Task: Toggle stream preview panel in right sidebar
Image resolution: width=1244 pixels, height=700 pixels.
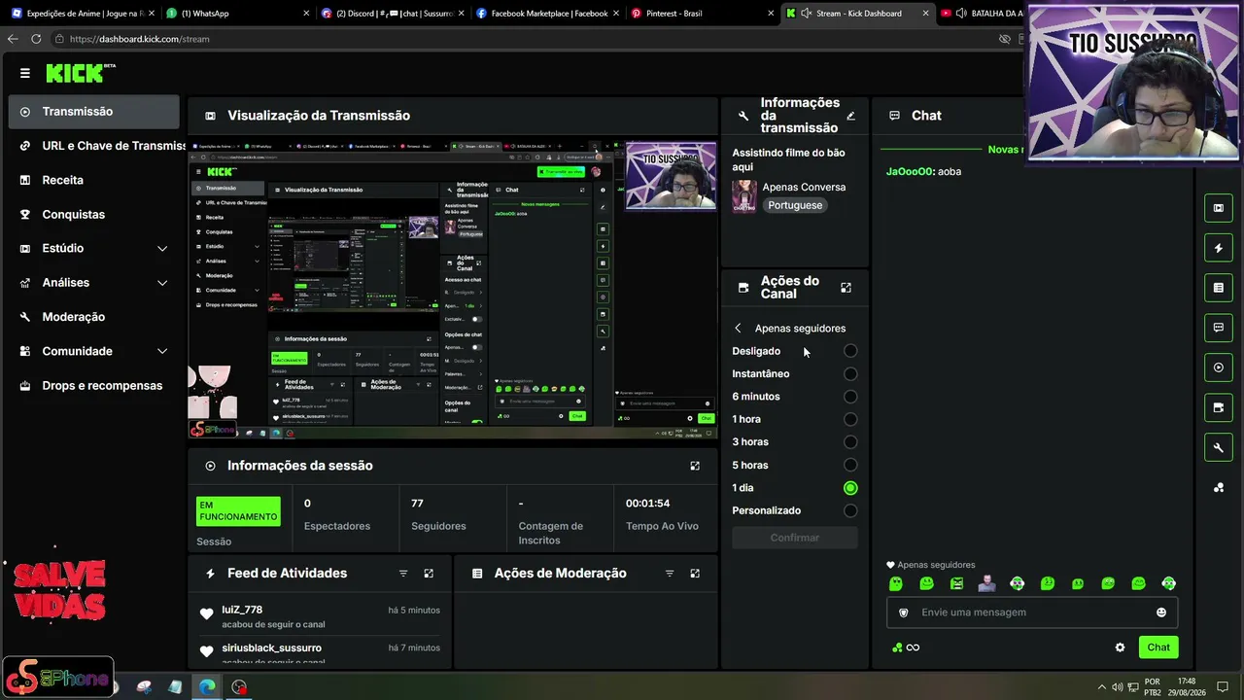Action: pos(1219,208)
